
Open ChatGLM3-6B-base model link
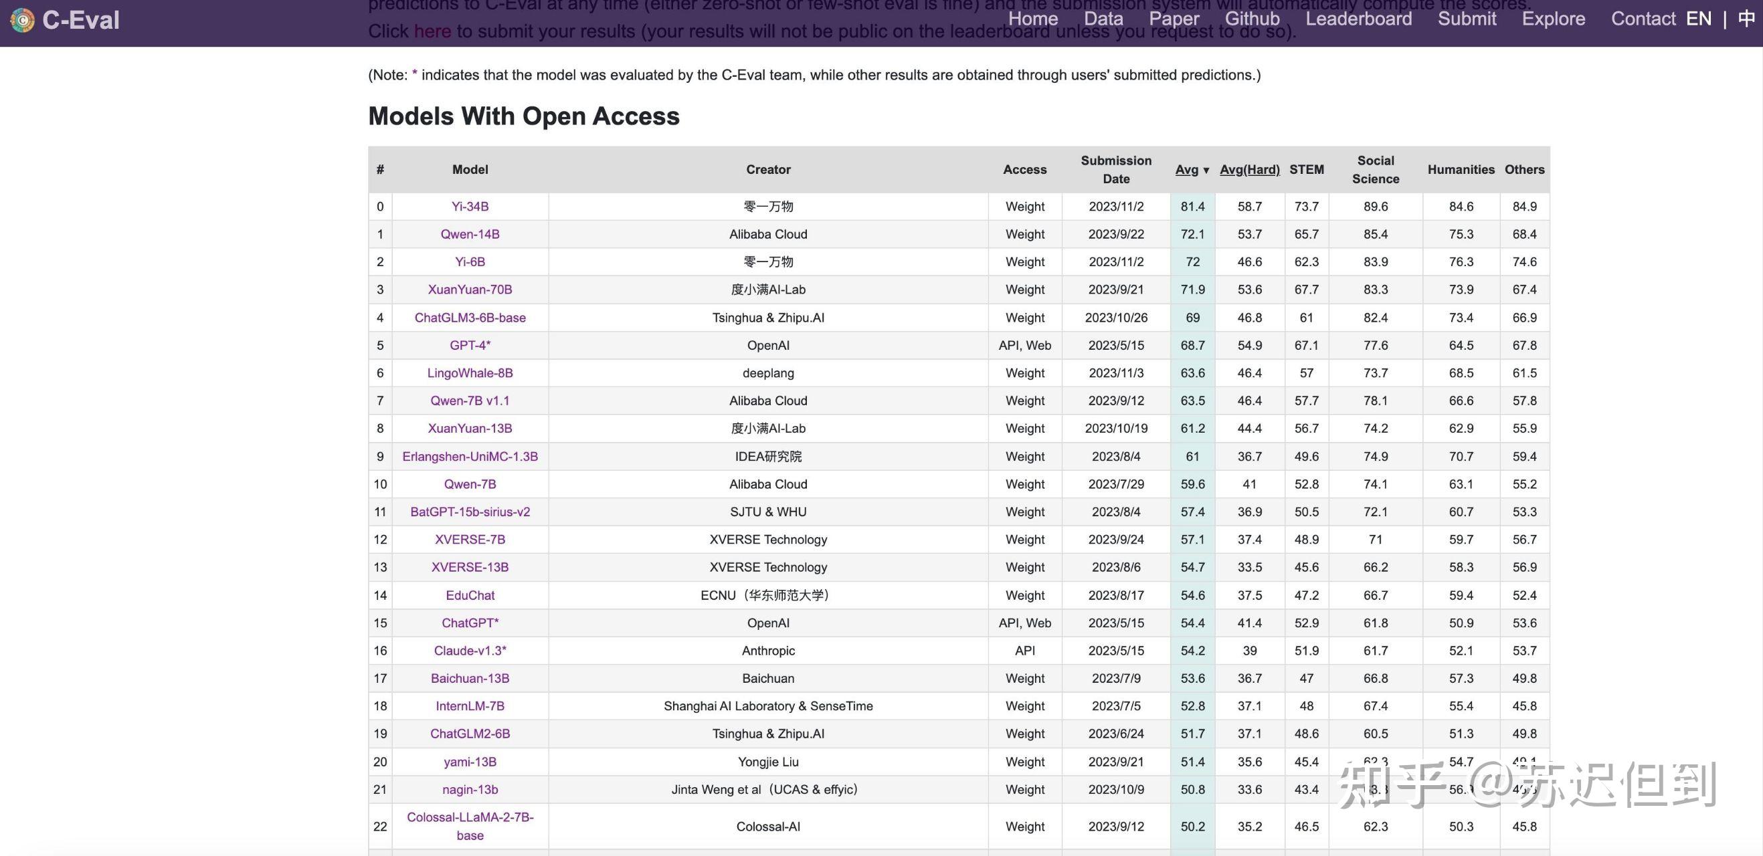pyautogui.click(x=470, y=318)
